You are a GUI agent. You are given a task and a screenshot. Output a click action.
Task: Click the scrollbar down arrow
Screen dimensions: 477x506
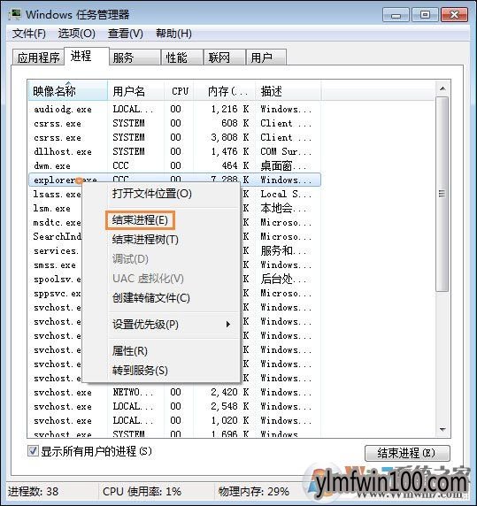click(x=442, y=430)
